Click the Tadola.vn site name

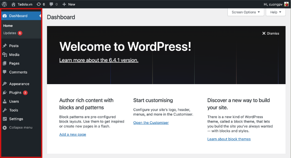pos(25,4)
